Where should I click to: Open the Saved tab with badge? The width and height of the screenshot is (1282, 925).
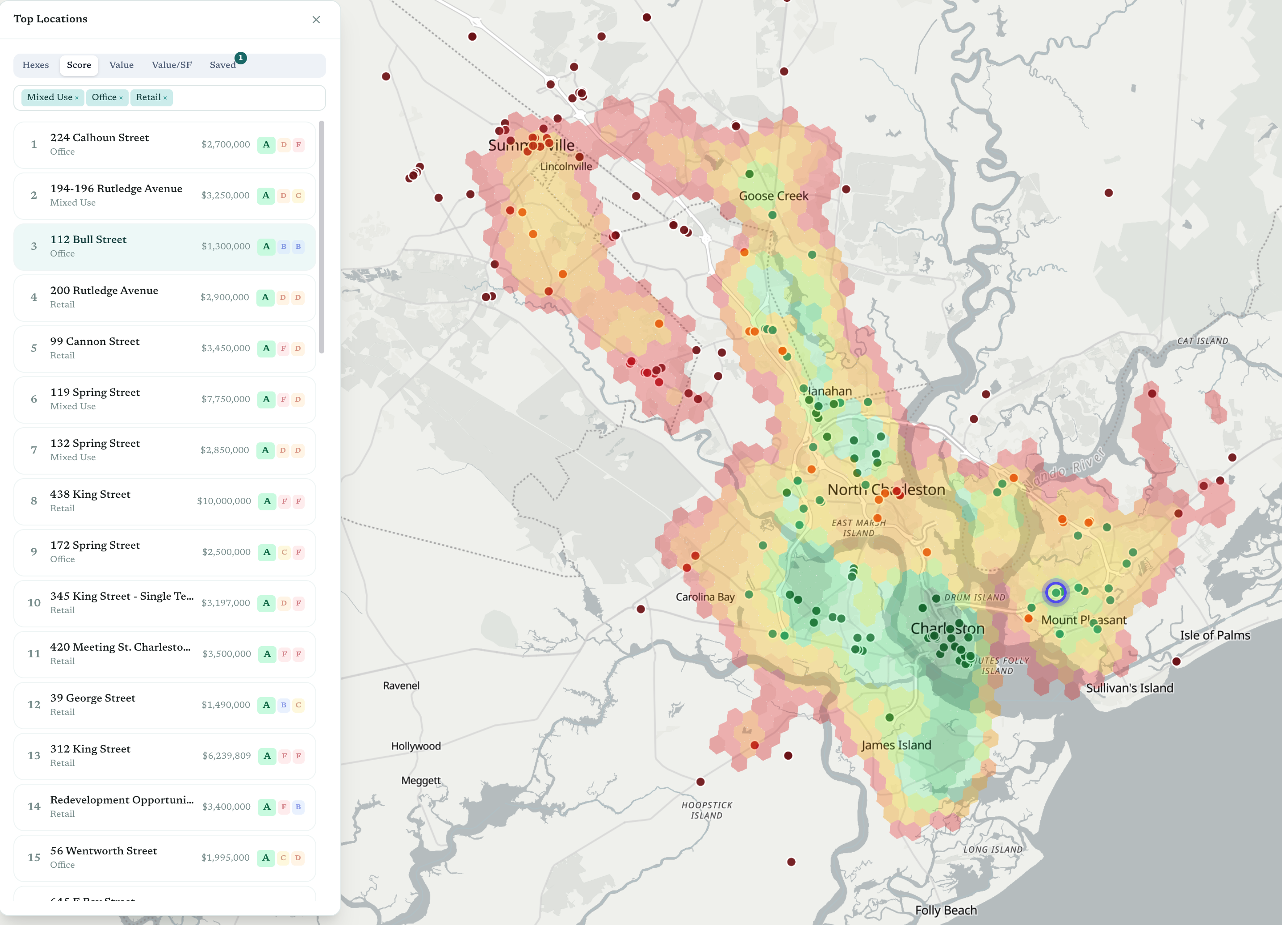[x=223, y=65]
